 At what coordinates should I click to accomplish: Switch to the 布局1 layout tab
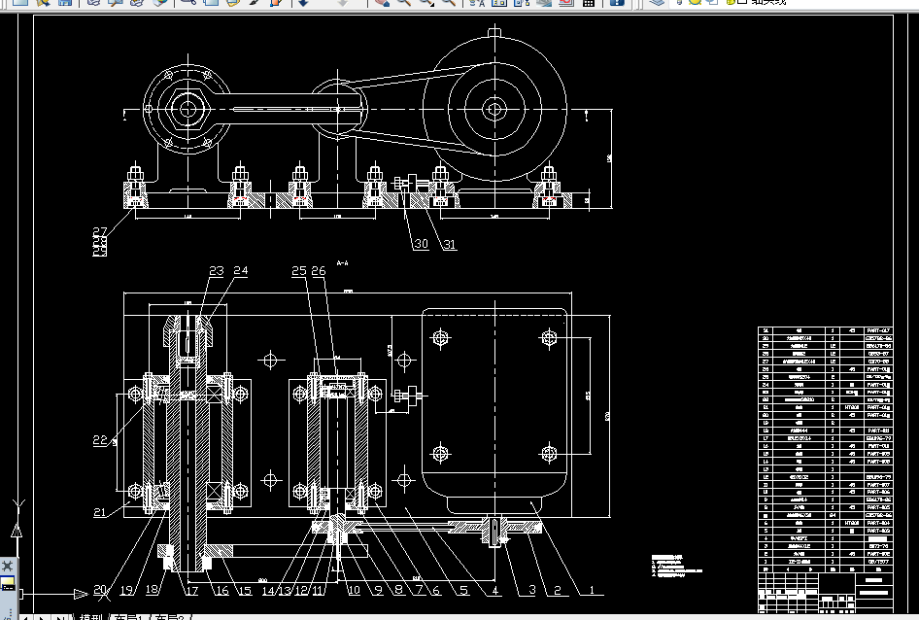(129, 617)
